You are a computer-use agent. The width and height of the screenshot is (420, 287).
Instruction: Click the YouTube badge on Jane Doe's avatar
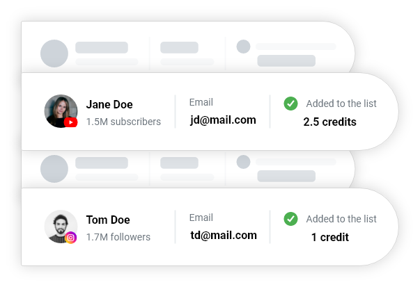click(71, 122)
